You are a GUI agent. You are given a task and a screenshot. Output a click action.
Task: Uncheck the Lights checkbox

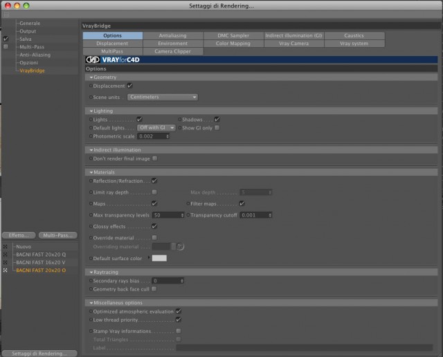pyautogui.click(x=139, y=119)
